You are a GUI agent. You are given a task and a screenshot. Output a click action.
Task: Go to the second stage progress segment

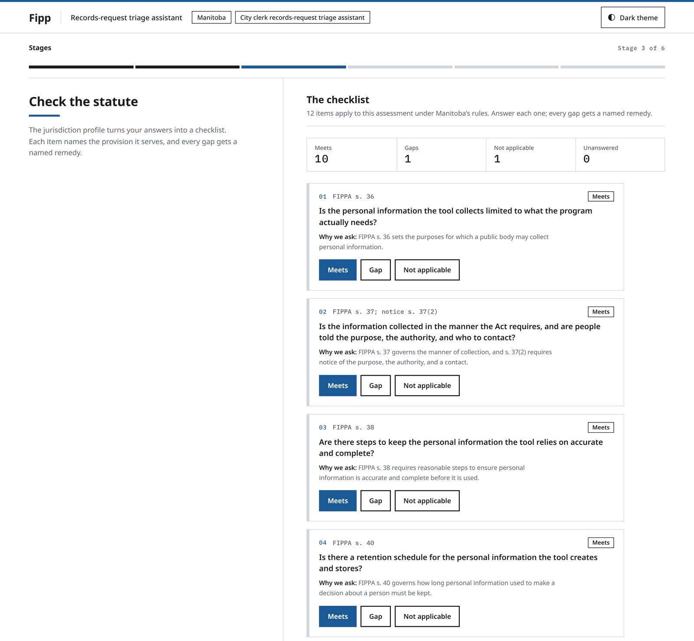click(187, 67)
